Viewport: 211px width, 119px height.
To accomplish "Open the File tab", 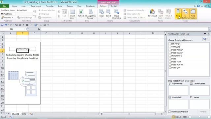I will [x=5, y=6].
